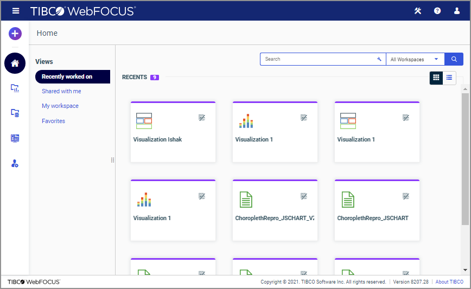Click the edit icon on Visualization Ishak card
The width and height of the screenshot is (471, 289).
(202, 118)
